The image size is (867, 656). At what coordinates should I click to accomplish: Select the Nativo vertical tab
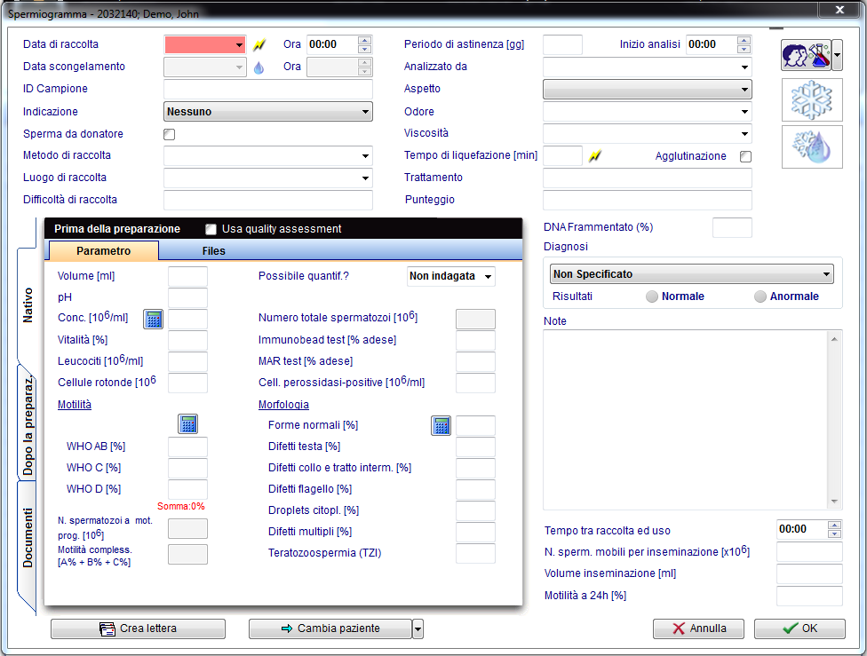click(x=28, y=305)
